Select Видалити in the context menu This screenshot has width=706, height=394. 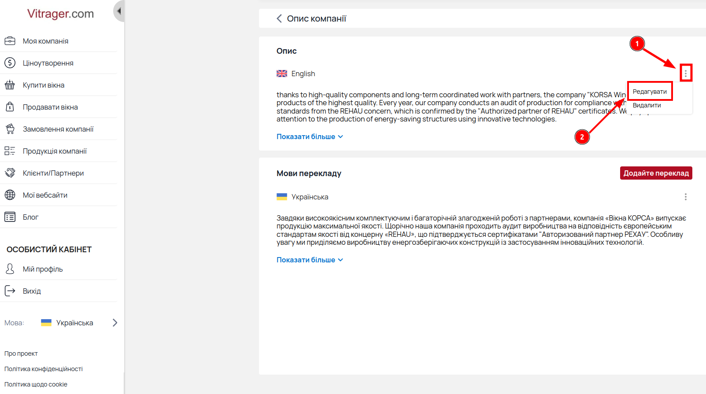(x=647, y=105)
